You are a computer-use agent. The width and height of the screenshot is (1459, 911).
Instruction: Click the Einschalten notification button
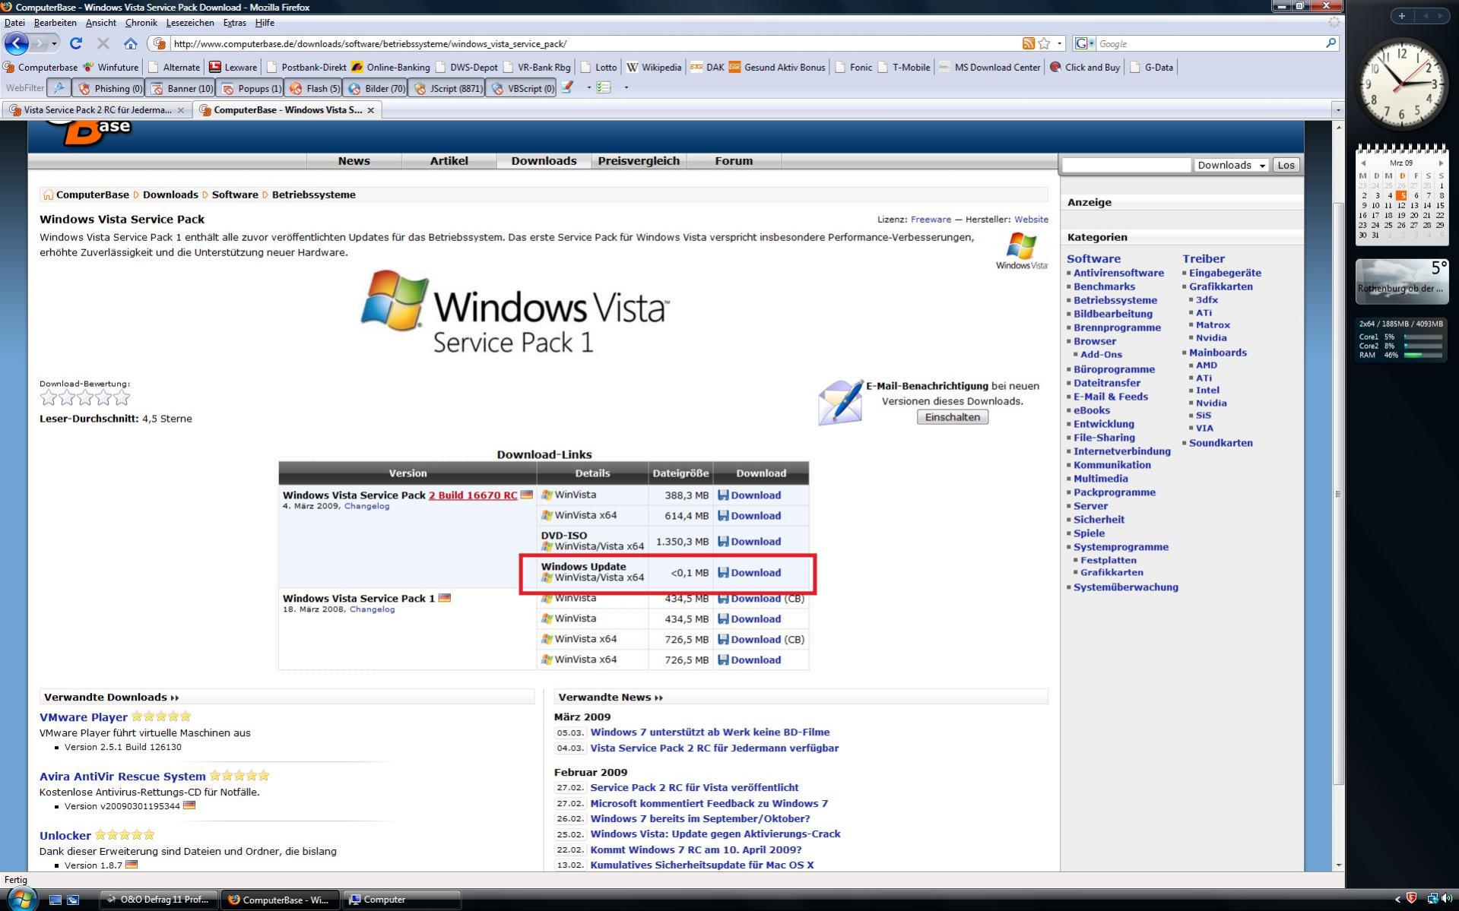click(952, 417)
